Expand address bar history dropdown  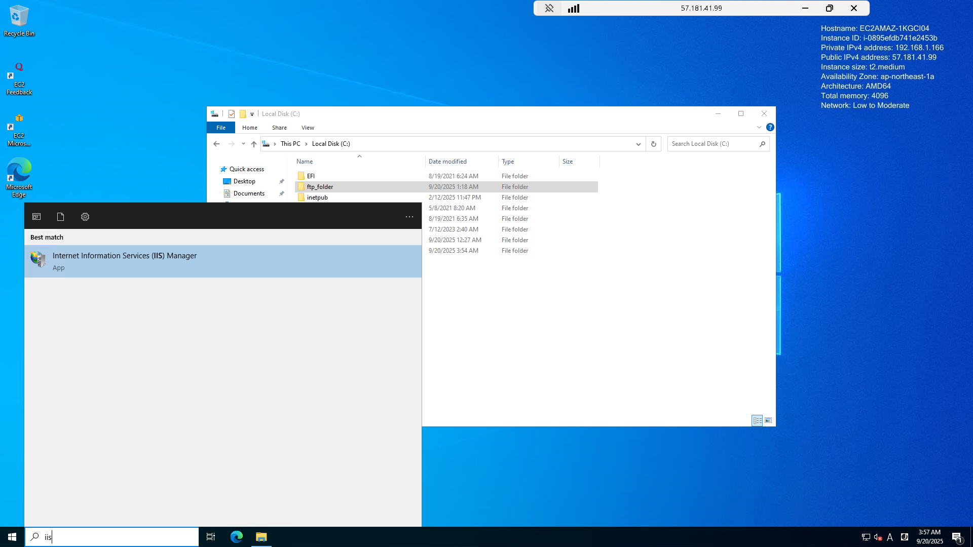[x=638, y=144]
